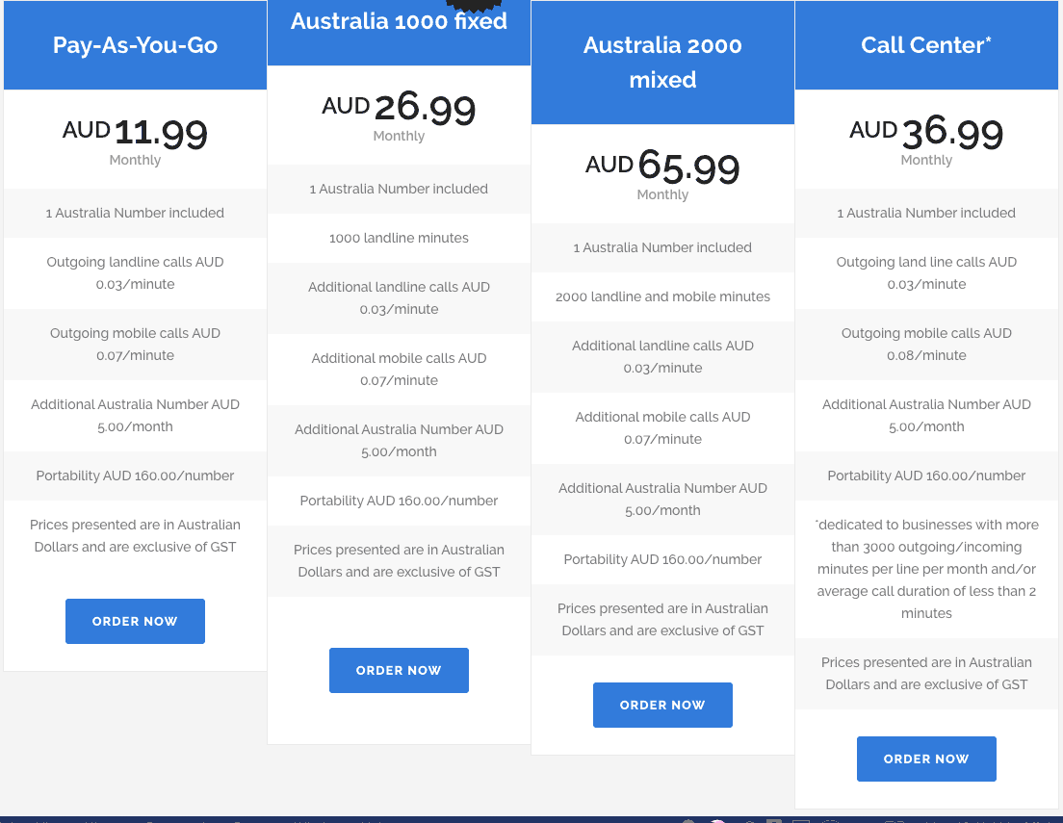Click the Call Center plan header

(x=926, y=44)
